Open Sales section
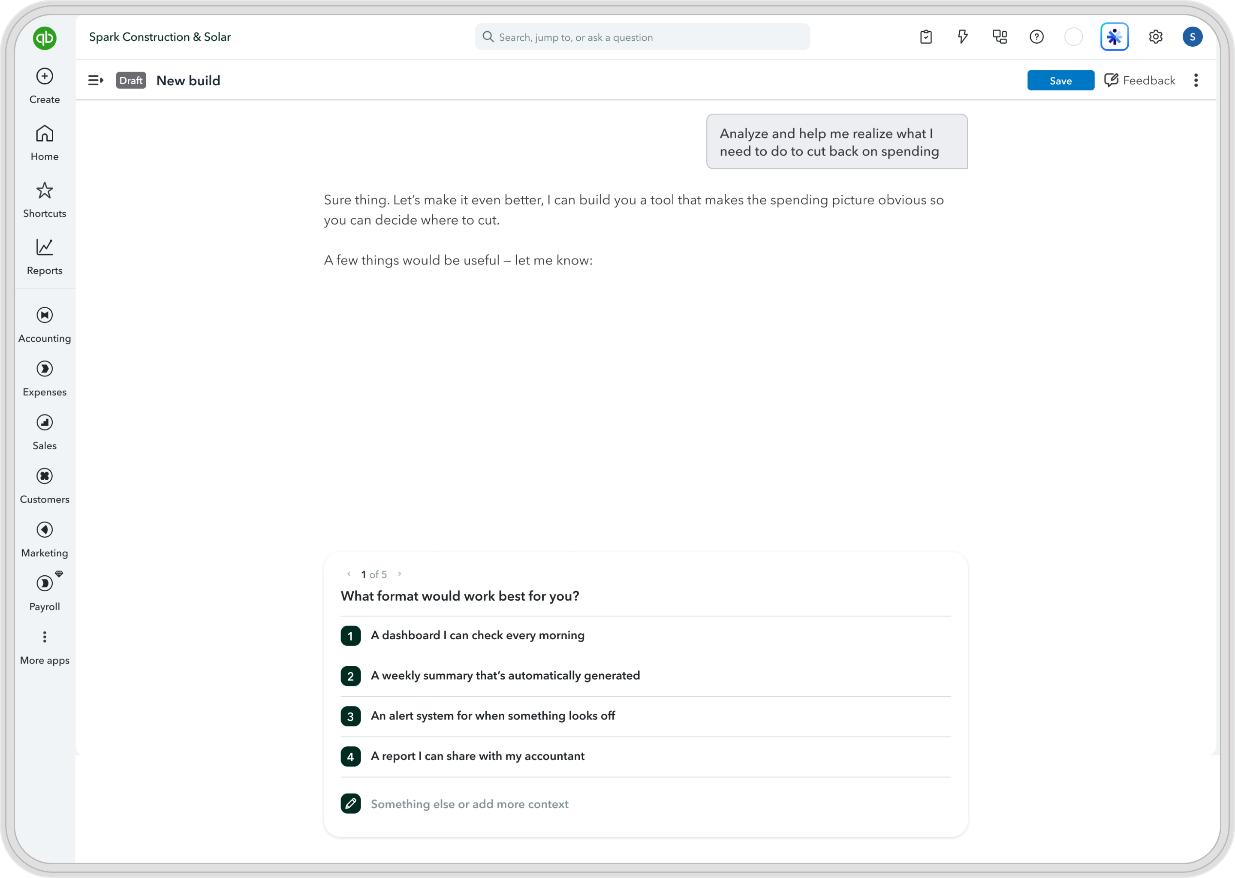 click(x=44, y=433)
